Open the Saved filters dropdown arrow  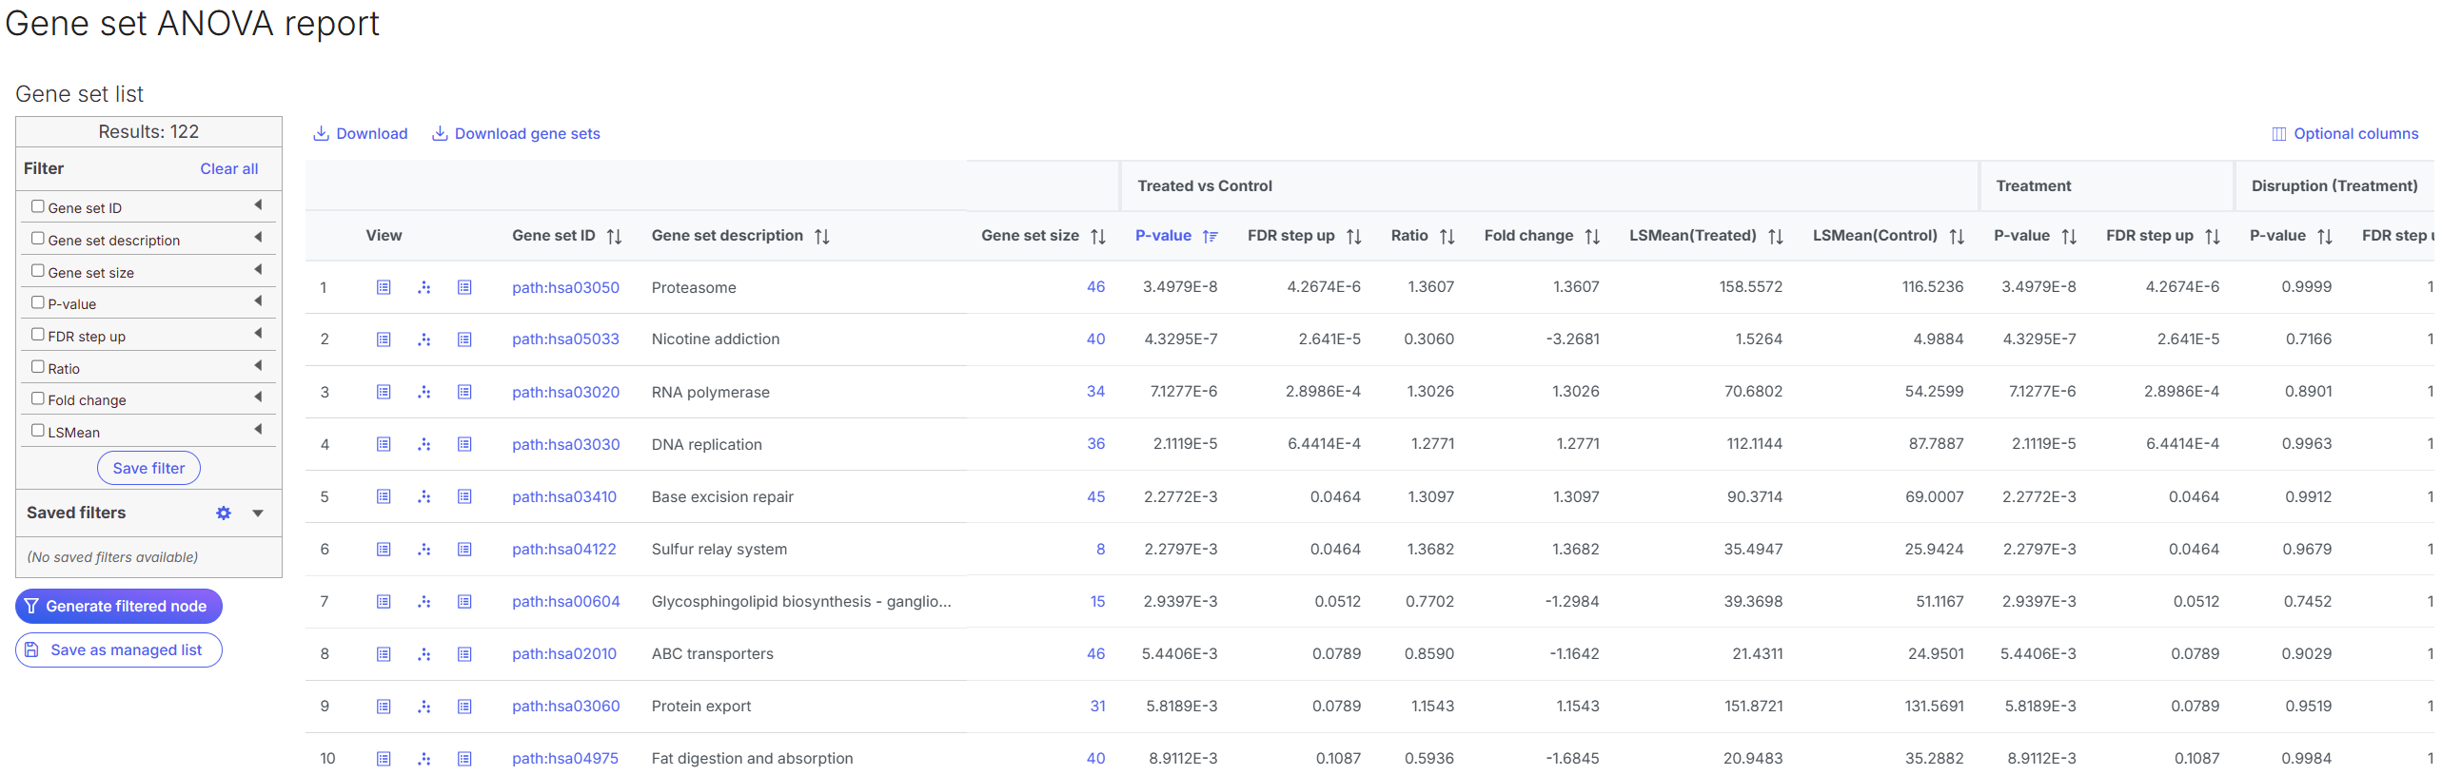click(258, 513)
